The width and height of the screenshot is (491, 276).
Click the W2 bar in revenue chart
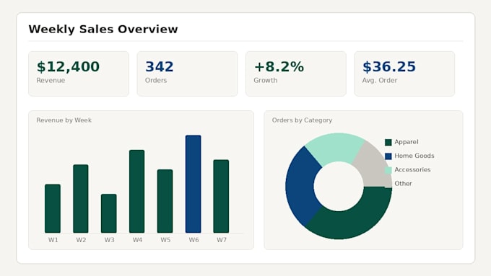coord(81,199)
